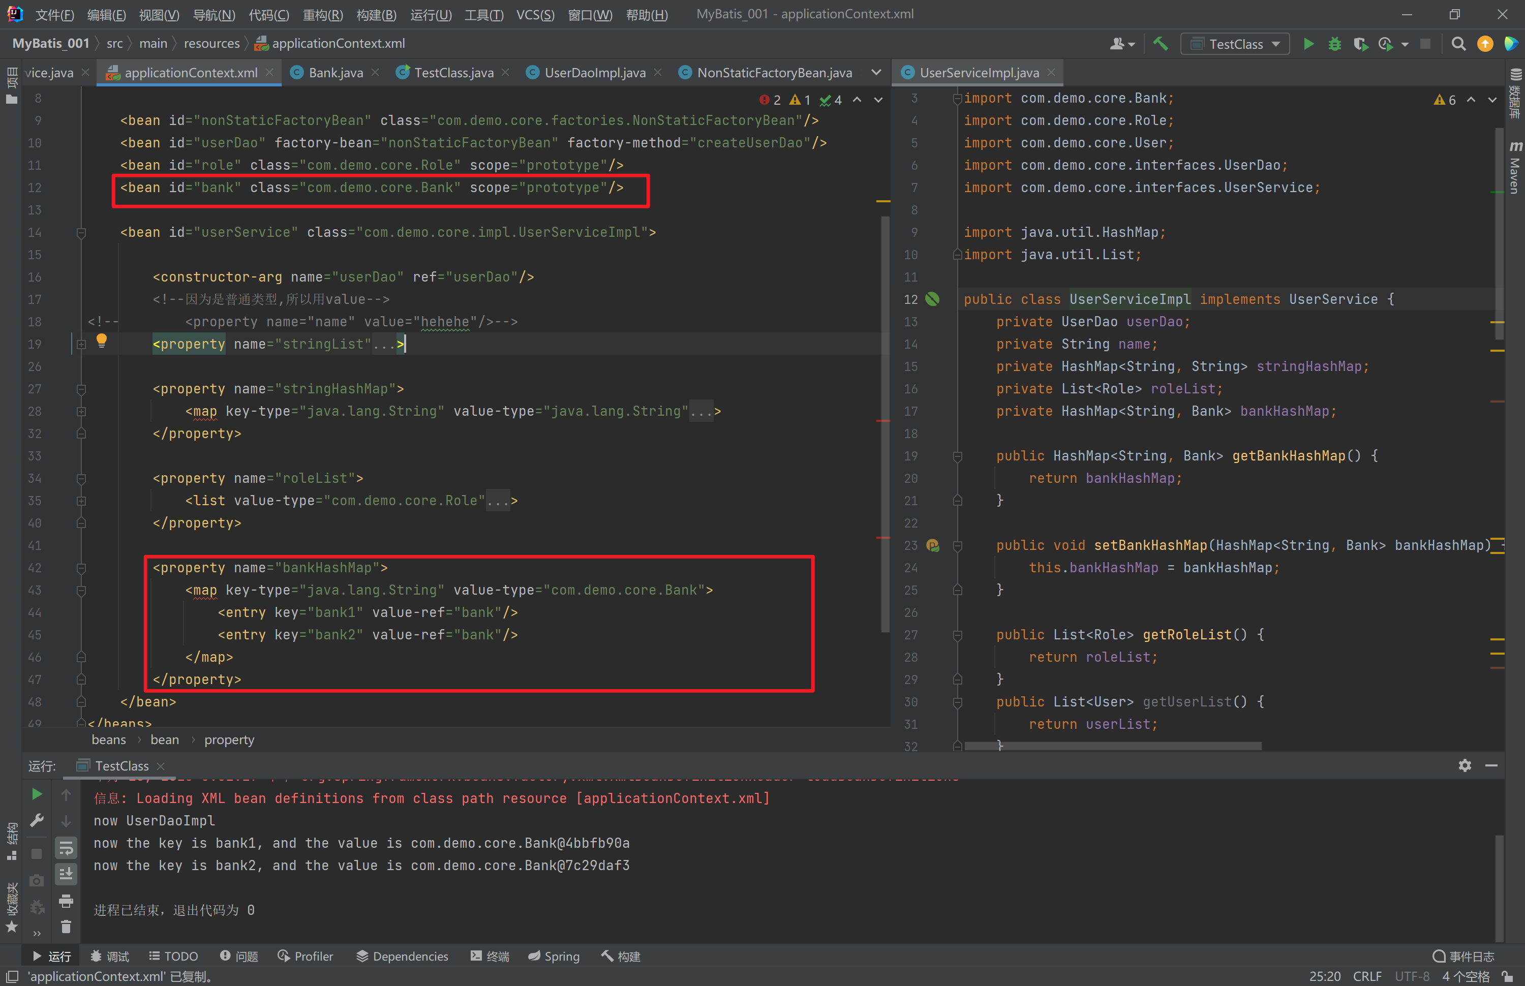Expand folded stringList property on line 19

81,345
